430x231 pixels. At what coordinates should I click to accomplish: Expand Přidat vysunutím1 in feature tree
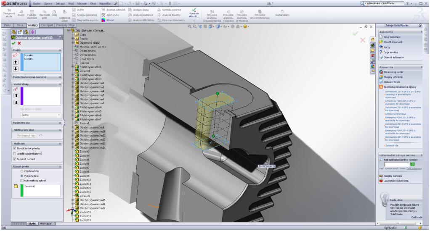point(73,67)
